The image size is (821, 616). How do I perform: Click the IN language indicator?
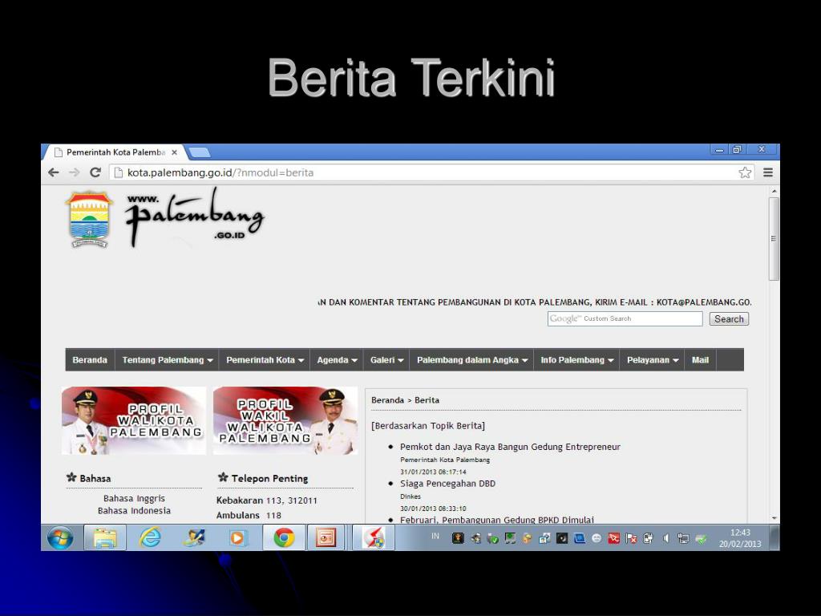(435, 536)
